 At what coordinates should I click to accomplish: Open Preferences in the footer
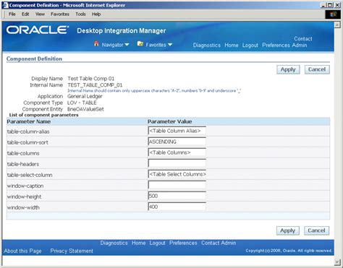tap(183, 243)
